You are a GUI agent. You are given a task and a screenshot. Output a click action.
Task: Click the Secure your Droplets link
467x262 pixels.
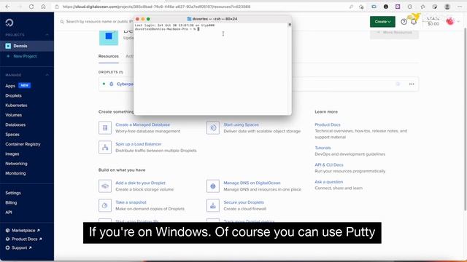tap(244, 202)
